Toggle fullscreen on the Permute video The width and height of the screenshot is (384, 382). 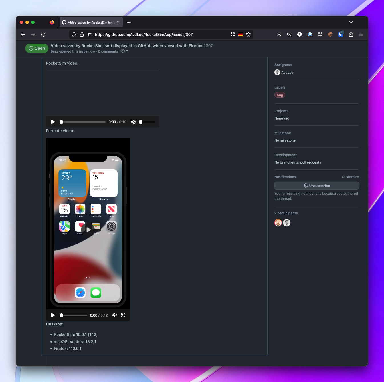[x=123, y=315]
